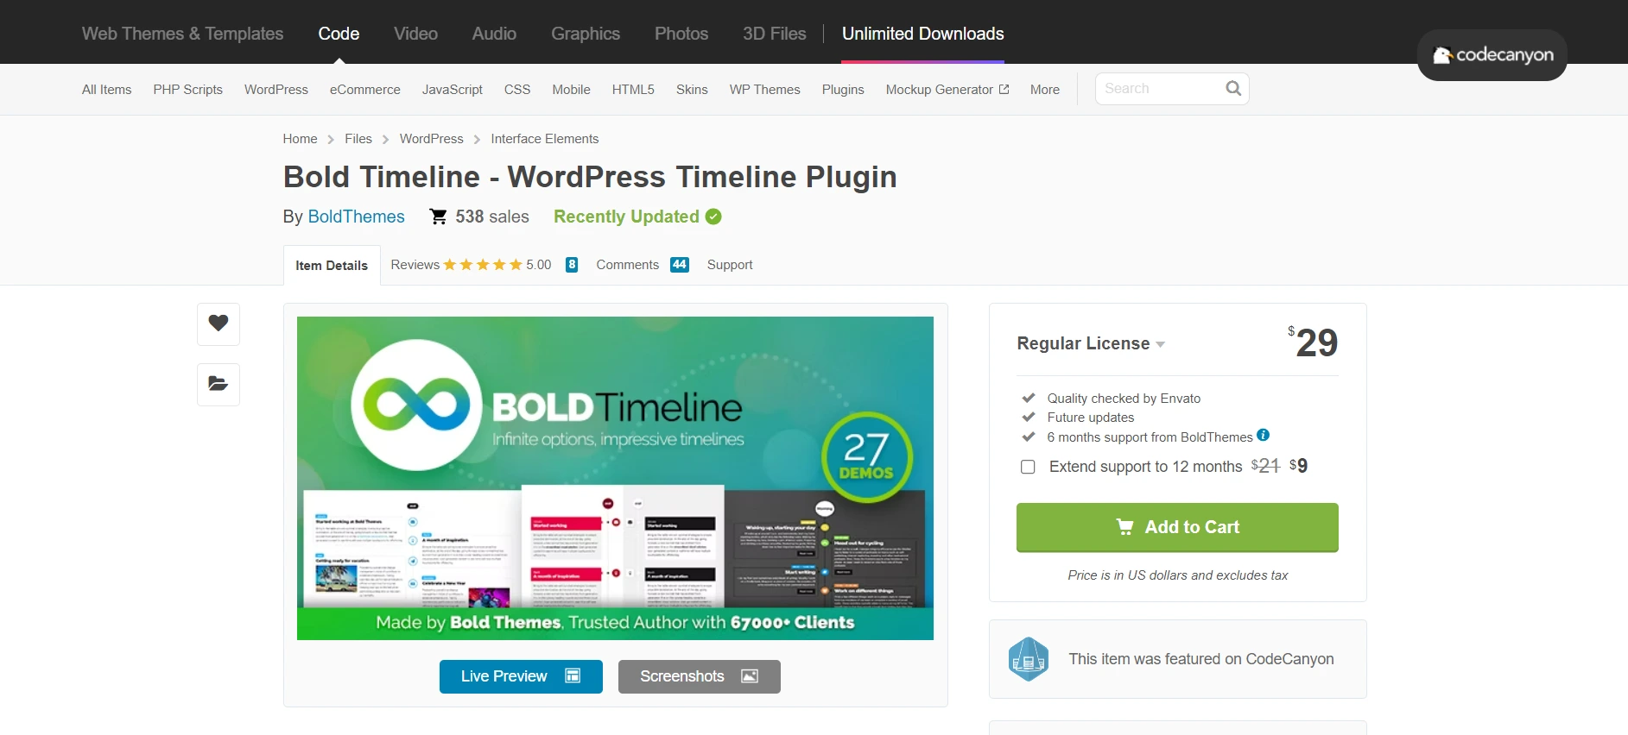
Task: Select the Code top menu item
Action: [x=339, y=34]
